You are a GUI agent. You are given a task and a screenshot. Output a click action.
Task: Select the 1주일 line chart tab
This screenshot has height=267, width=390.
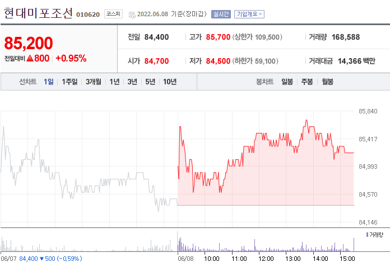[69, 82]
